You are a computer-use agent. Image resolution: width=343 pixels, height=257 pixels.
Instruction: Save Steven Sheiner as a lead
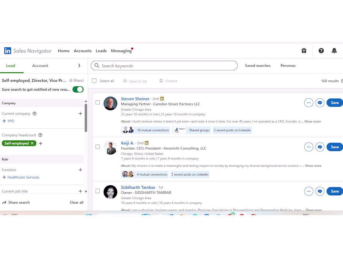coord(335,103)
